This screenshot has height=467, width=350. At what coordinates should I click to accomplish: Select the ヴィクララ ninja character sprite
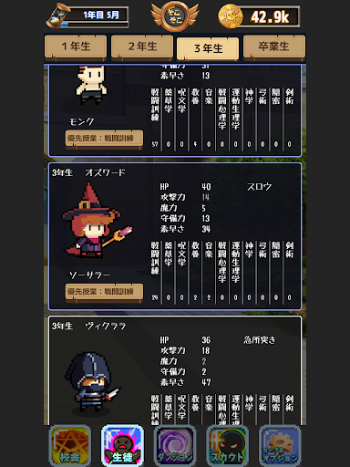[93, 382]
